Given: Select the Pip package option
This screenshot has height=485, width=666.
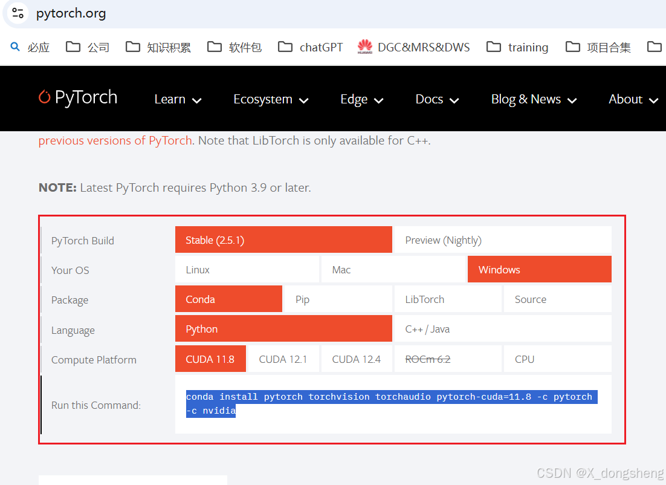Looking at the screenshot, I should pos(338,299).
